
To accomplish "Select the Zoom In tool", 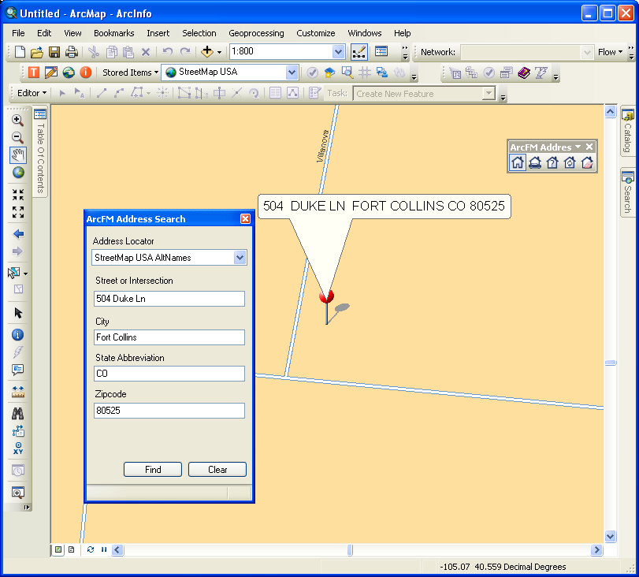I will click(17, 120).
